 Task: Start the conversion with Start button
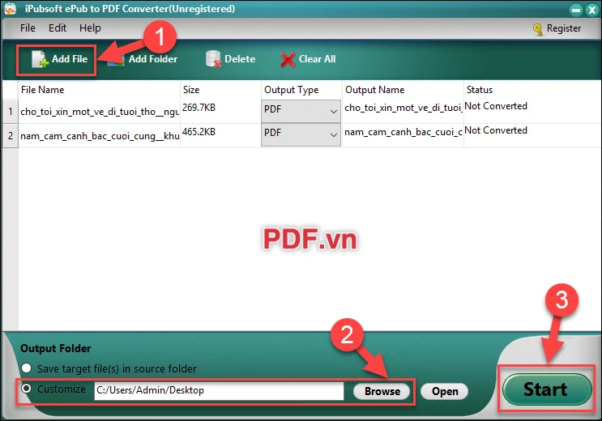547,389
